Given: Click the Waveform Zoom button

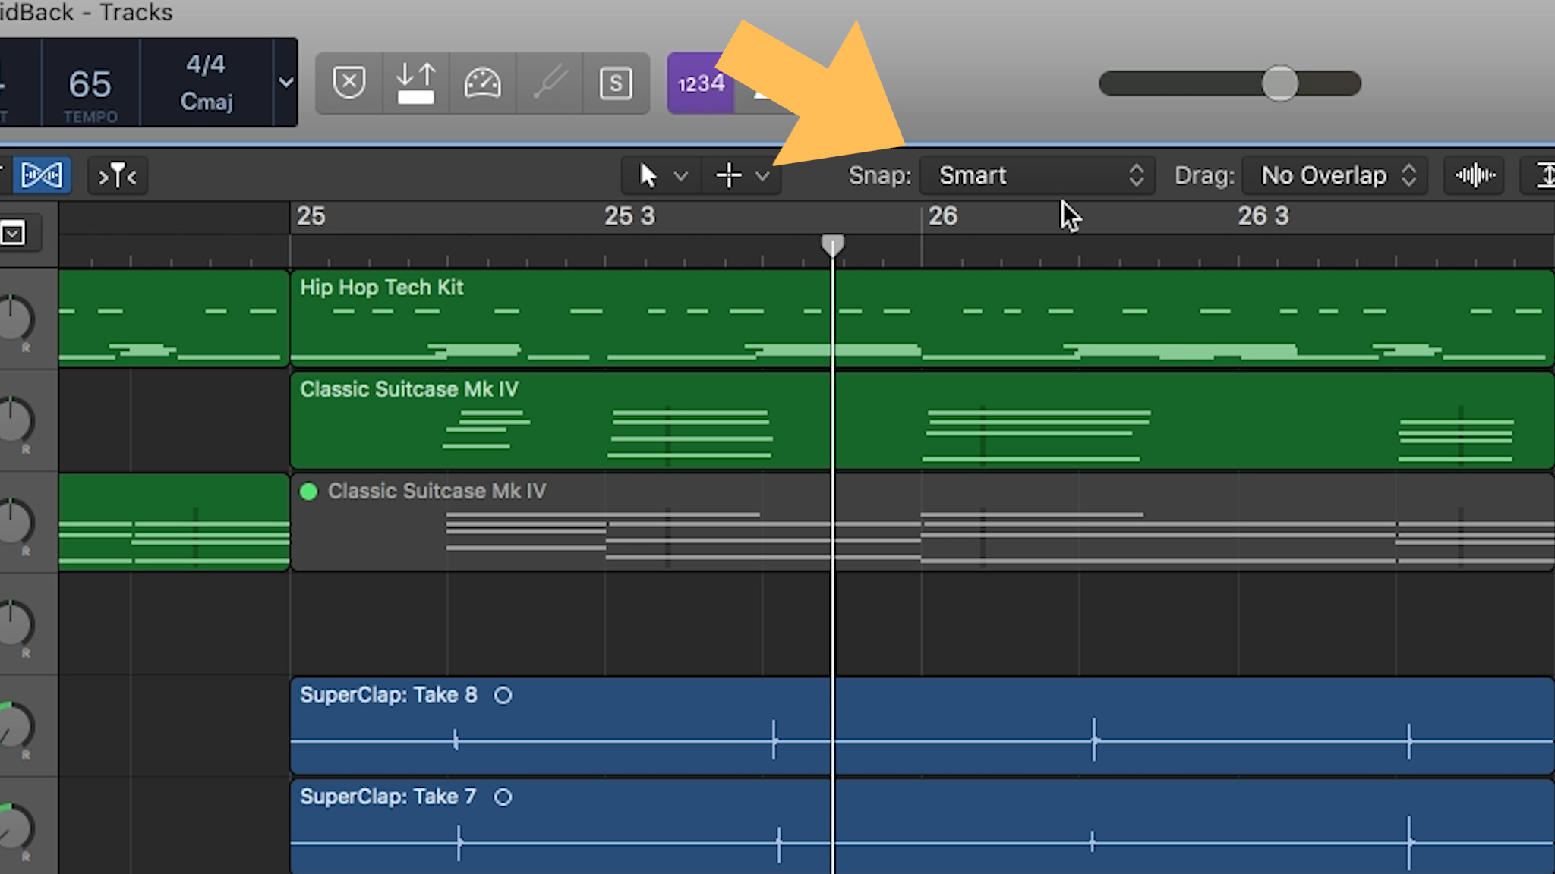Looking at the screenshot, I should (x=1475, y=176).
